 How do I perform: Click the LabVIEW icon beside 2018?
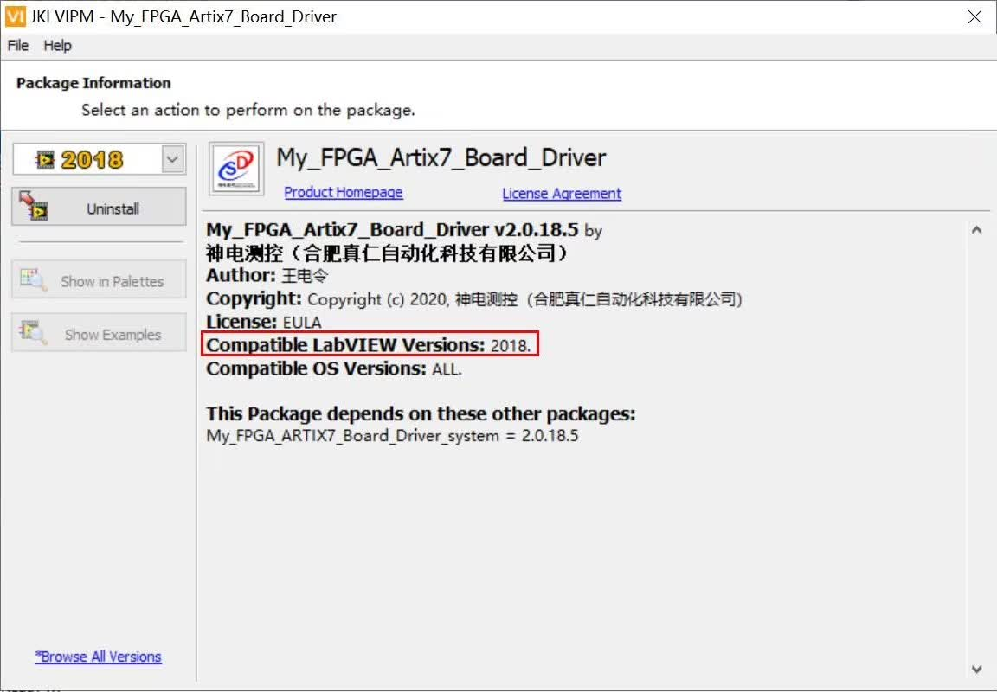[46, 159]
